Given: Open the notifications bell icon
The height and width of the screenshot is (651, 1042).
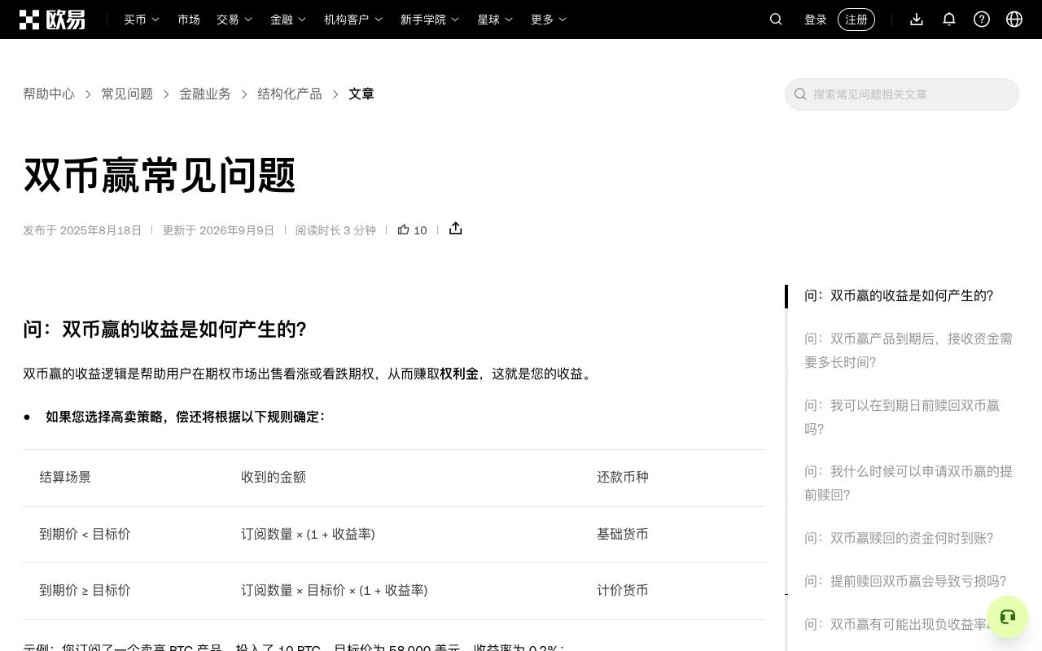Looking at the screenshot, I should (x=949, y=20).
